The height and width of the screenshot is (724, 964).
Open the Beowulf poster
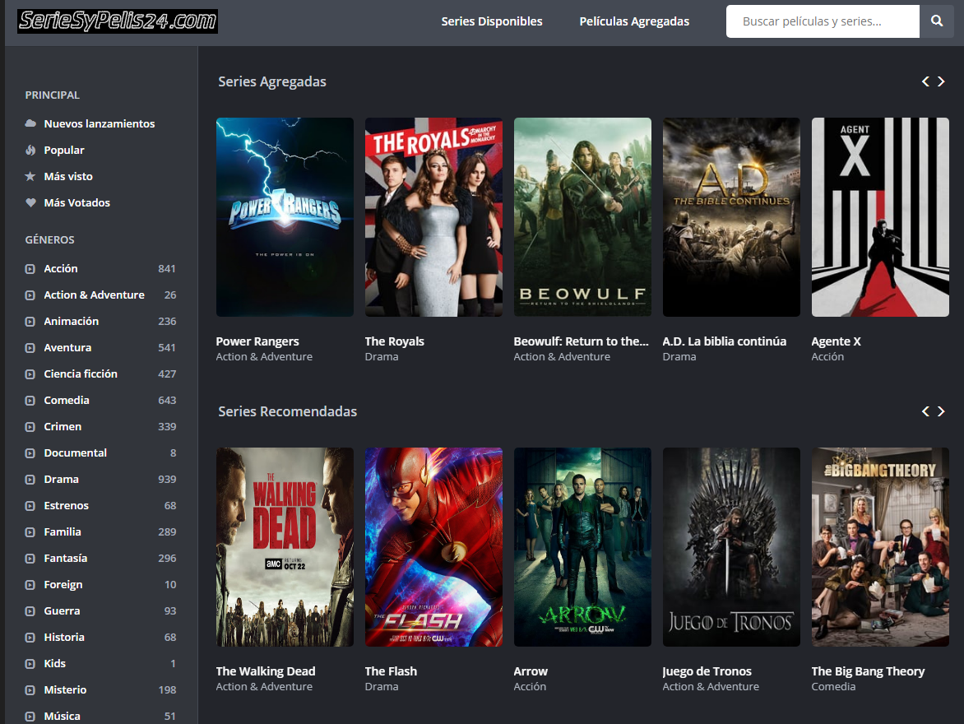(582, 217)
